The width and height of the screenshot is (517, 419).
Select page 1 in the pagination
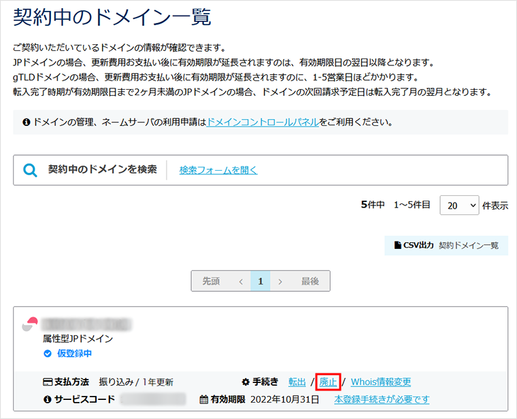(x=260, y=281)
